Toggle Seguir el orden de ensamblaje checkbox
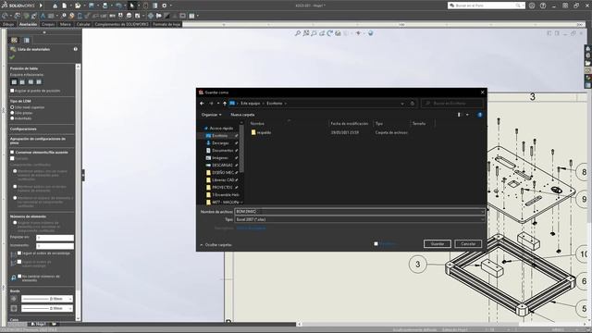This screenshot has width=592, height=333. [x=19, y=253]
